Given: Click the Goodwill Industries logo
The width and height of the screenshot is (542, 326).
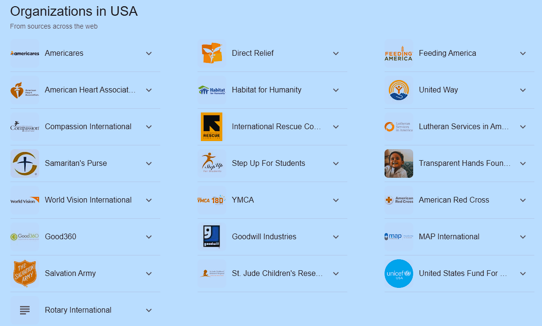Looking at the screenshot, I should [212, 237].
